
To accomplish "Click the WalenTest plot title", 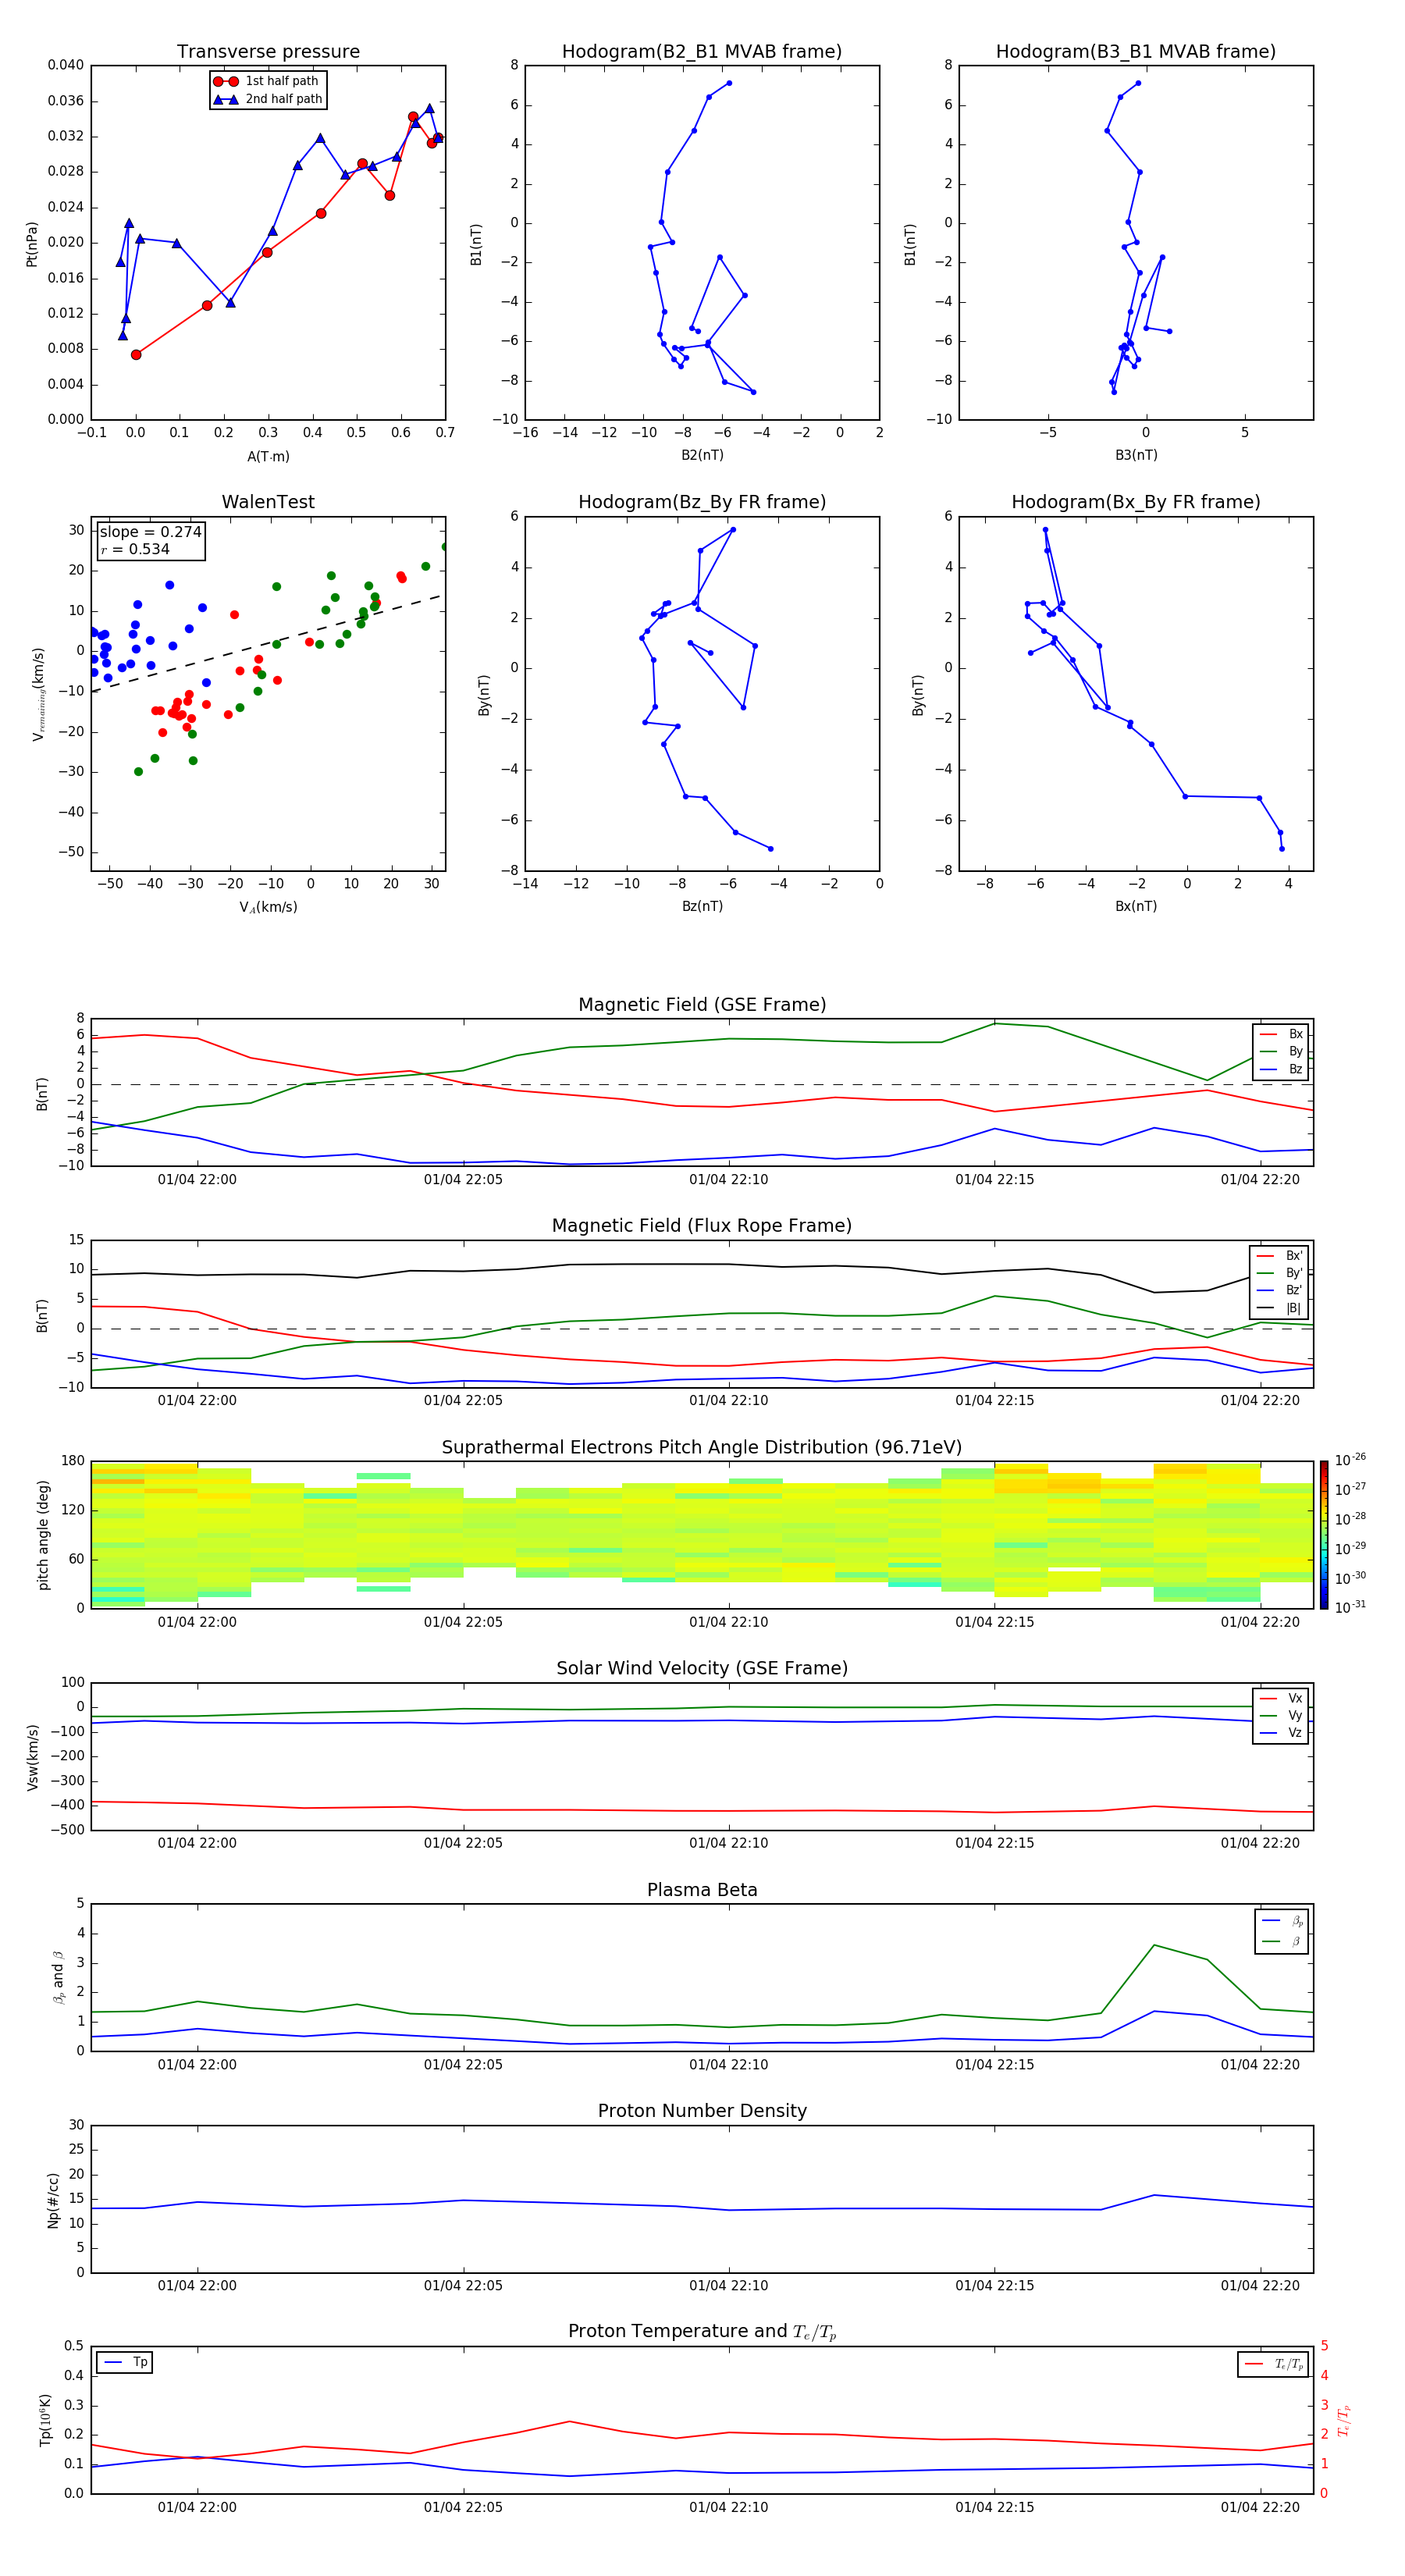I will pos(268,502).
